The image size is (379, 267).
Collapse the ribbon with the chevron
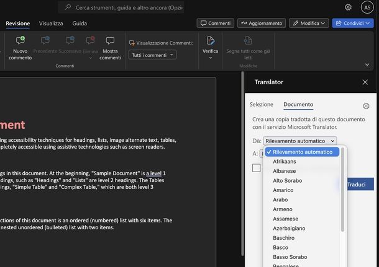(x=367, y=64)
